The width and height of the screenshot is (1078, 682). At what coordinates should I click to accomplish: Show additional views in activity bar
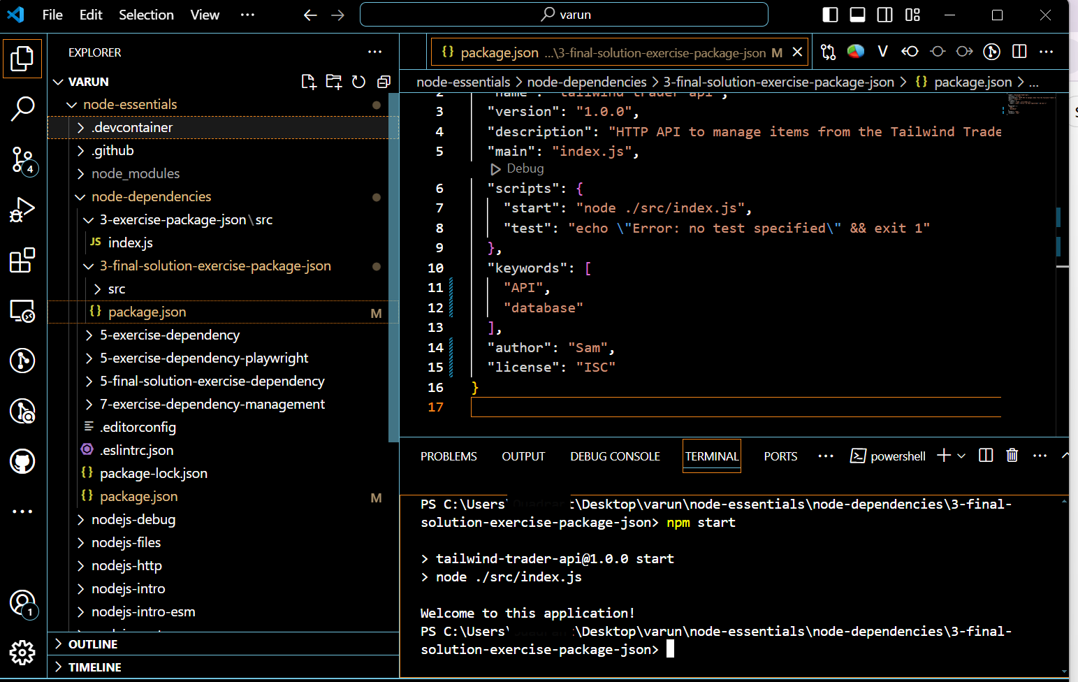[22, 511]
